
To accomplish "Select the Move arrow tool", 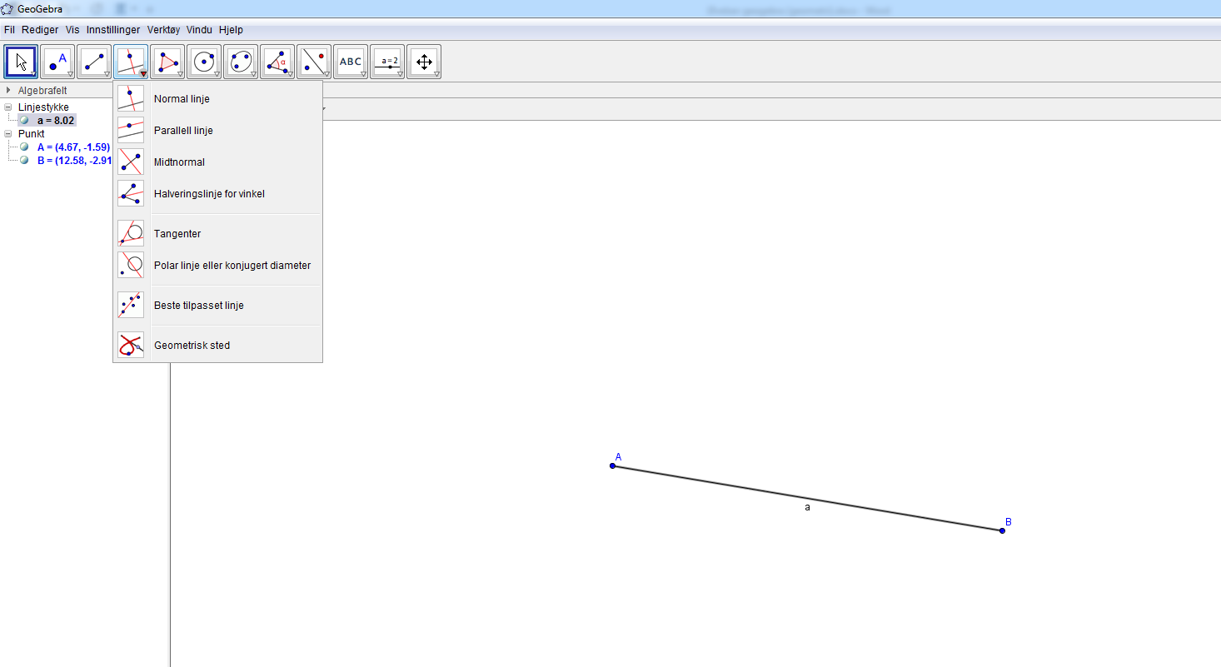I will click(x=21, y=62).
